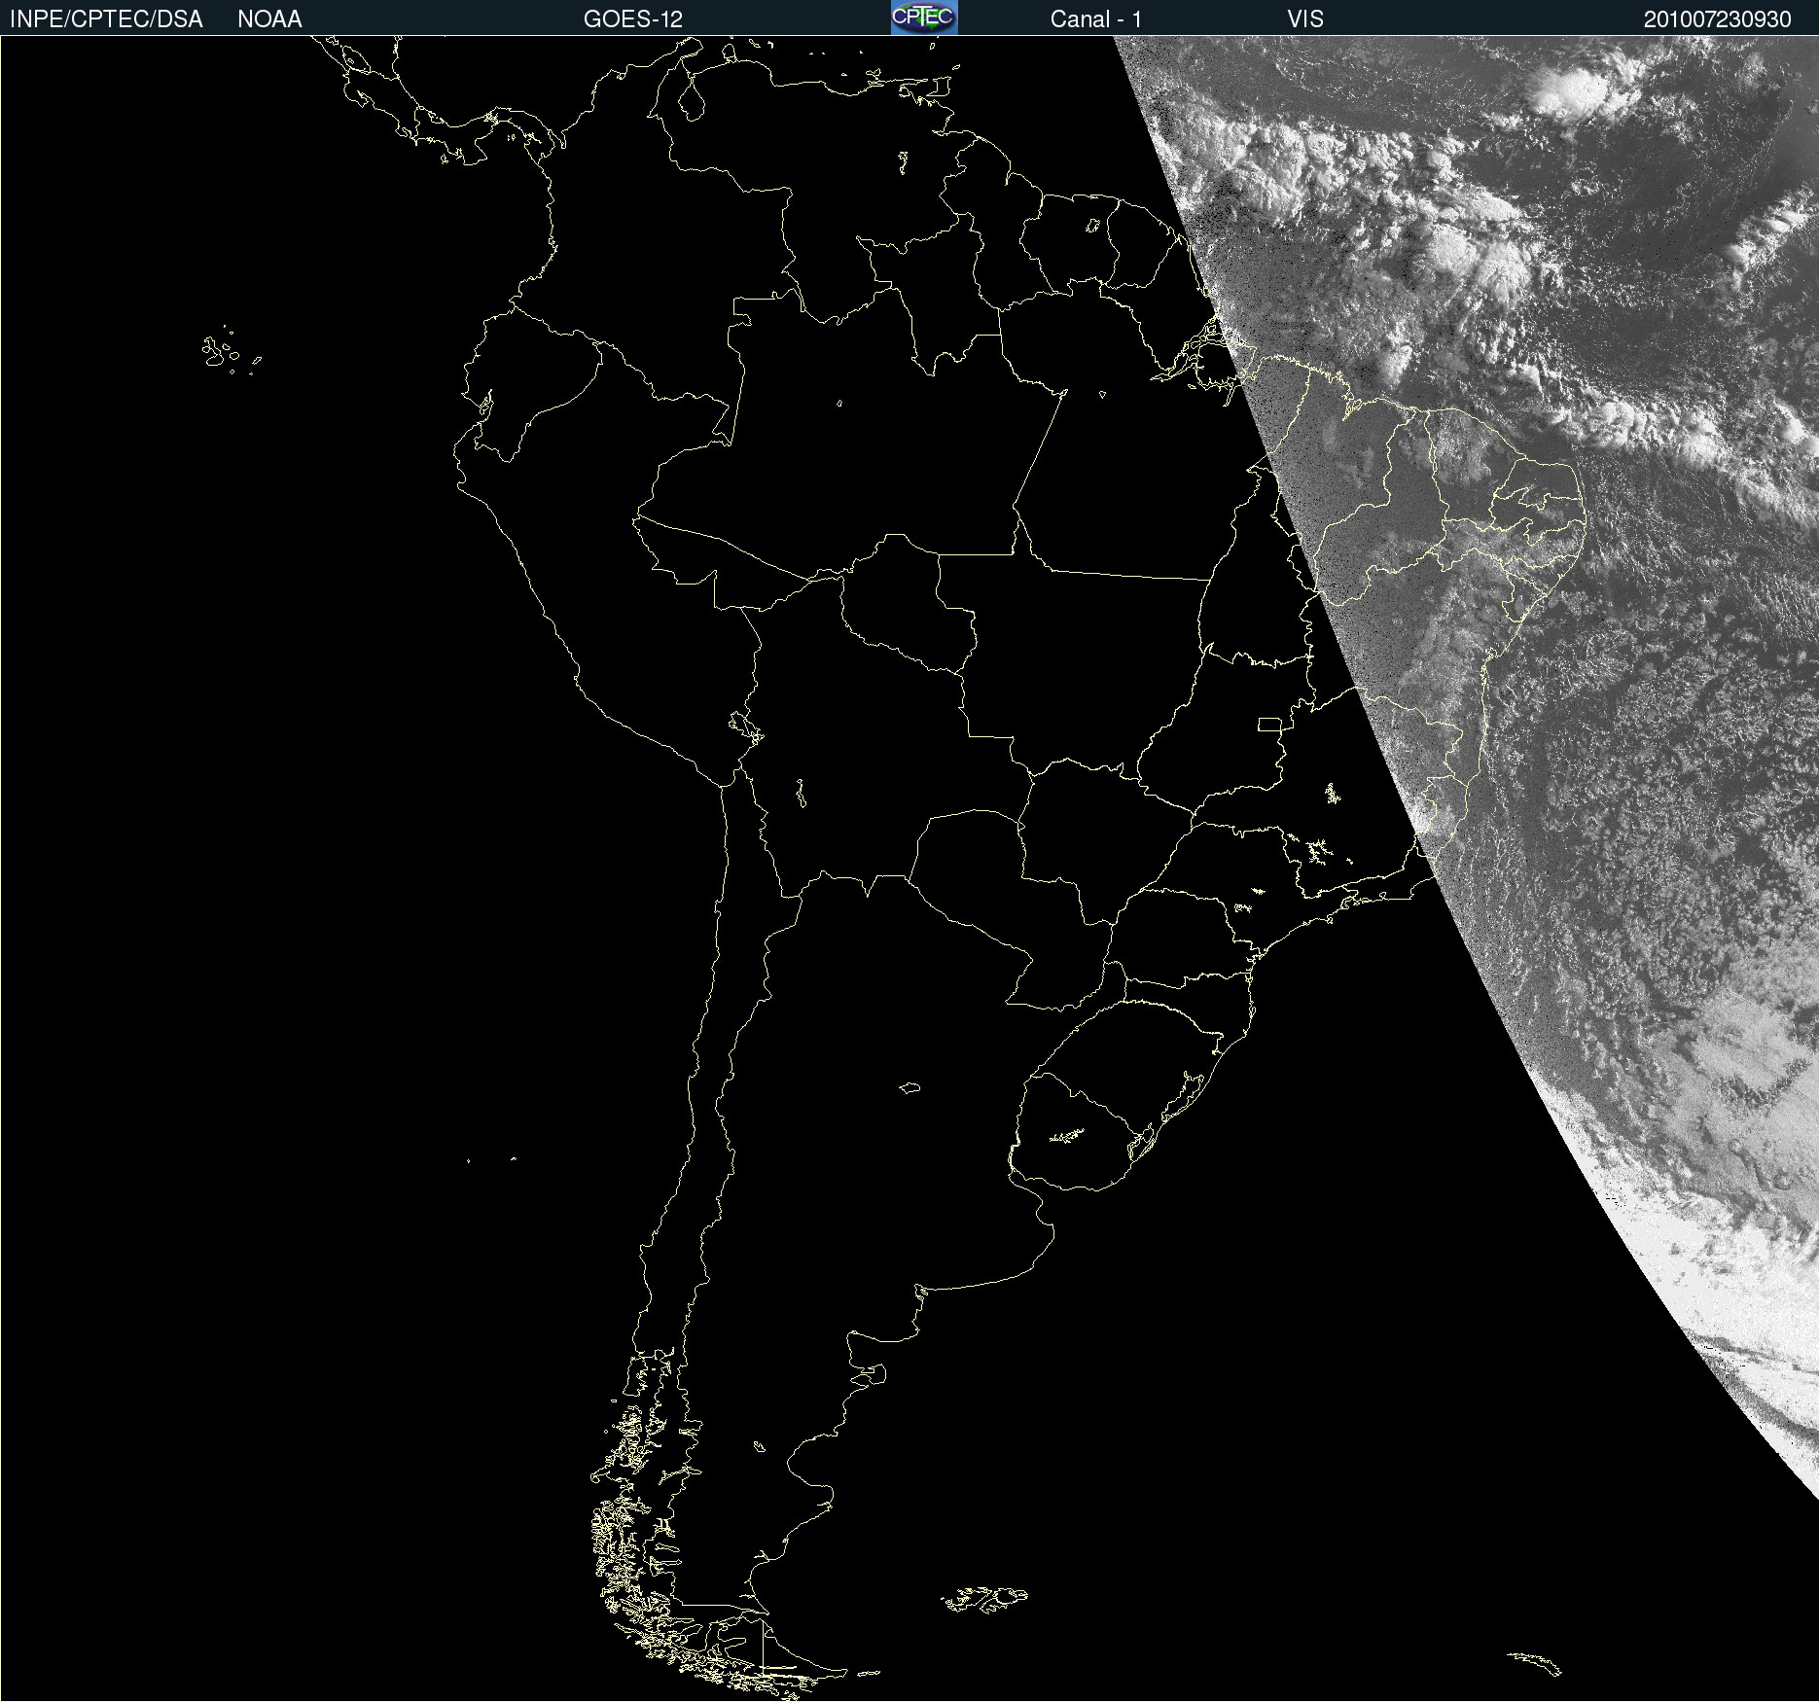Click the Canal - 1 label
The image size is (1819, 1702).
click(1096, 19)
